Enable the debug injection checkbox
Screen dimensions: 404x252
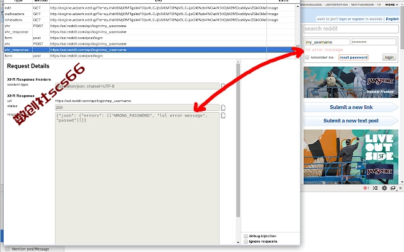click(246, 236)
